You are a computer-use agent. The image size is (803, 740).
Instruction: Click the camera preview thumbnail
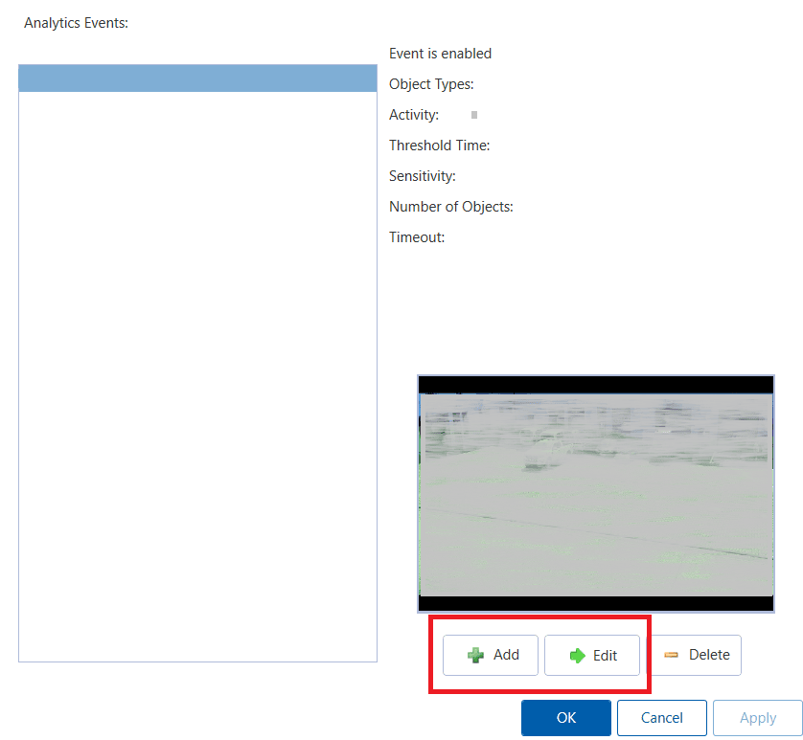(595, 493)
